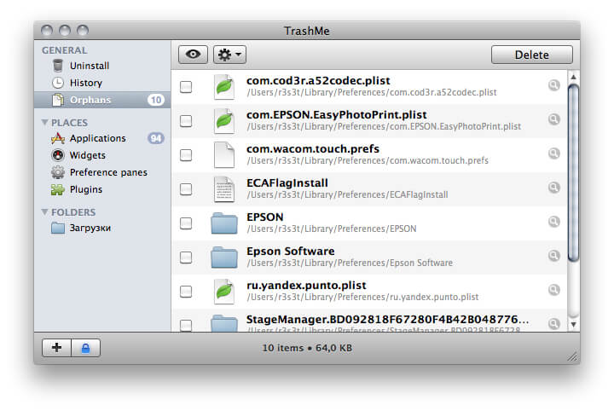614x411 pixels.
Task: Select the EPSON row name
Action: tap(264, 217)
